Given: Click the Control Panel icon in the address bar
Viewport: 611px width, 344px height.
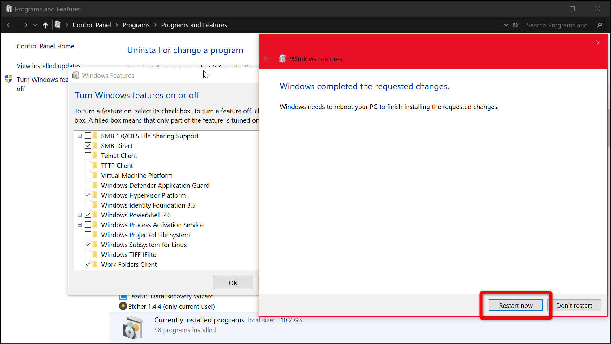Looking at the screenshot, I should click(x=58, y=25).
